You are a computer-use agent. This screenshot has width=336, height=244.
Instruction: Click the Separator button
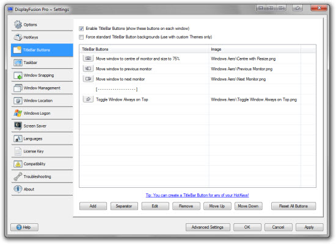[x=124, y=206]
